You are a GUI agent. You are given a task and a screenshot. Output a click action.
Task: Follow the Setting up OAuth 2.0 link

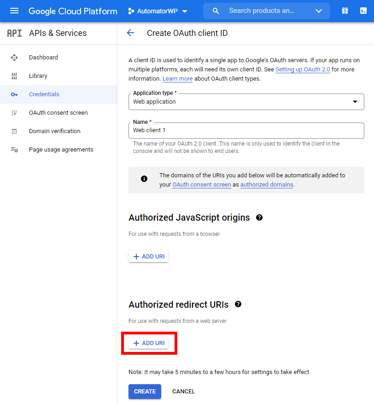[303, 70]
